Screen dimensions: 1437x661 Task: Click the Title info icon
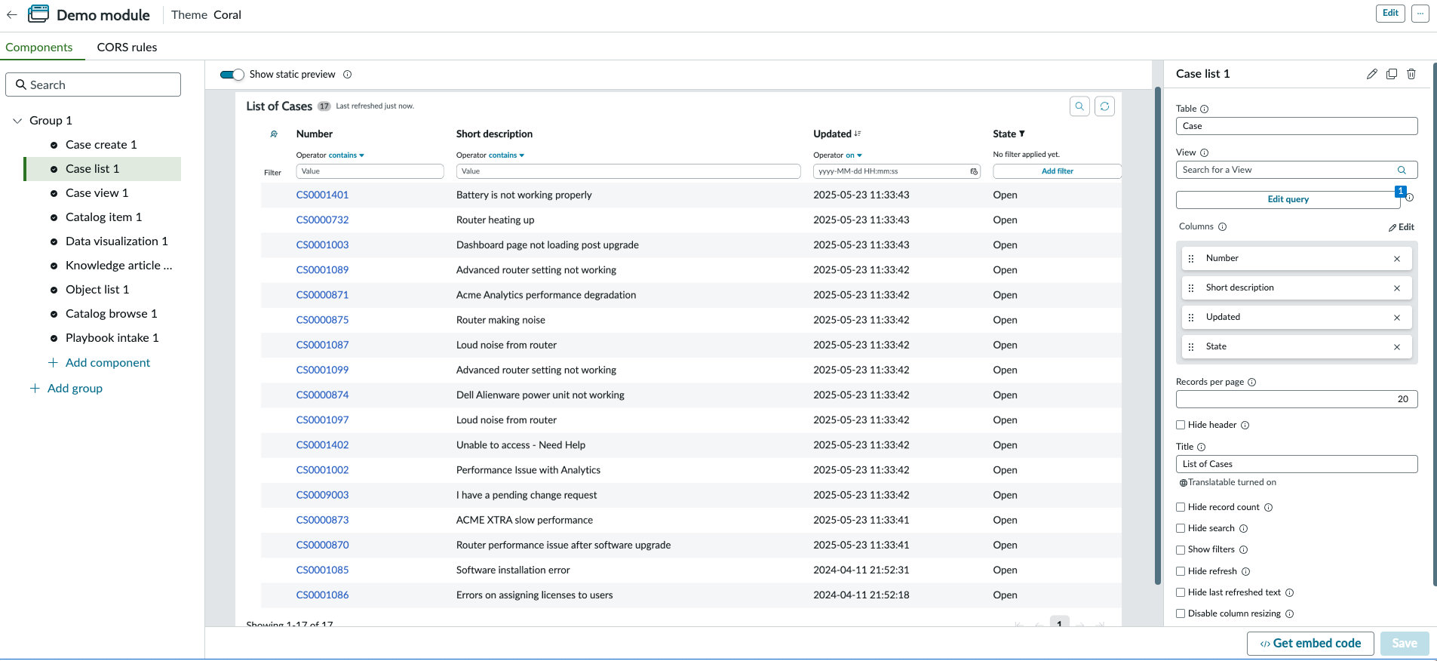coord(1202,447)
